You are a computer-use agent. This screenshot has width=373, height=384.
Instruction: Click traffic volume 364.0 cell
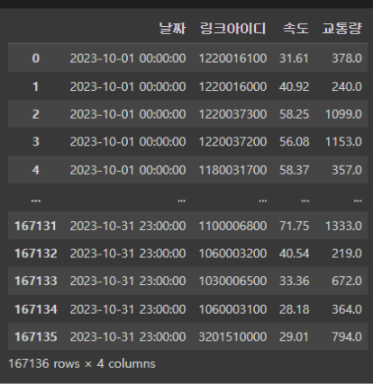pos(347,309)
